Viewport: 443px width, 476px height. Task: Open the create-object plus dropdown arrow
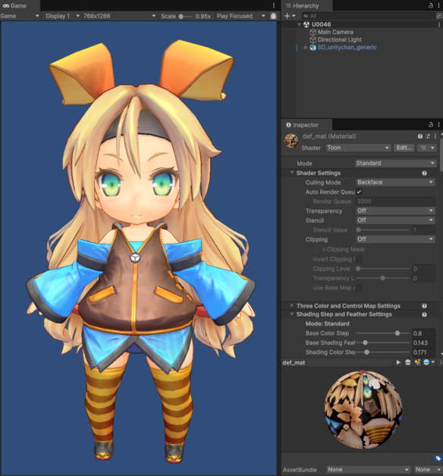pos(294,16)
